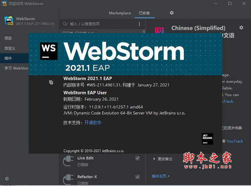Viewport: 251px width, 186px height.
Task: Click the Live Edit plugin icon
Action: click(x=69, y=161)
